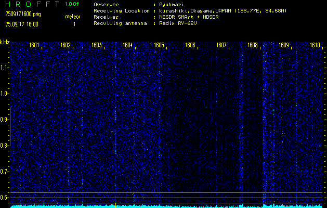327x208 pixels.
Task: Select the kurashiki,Okayama,JAPAN location text
Action: pyautogui.click(x=195, y=11)
